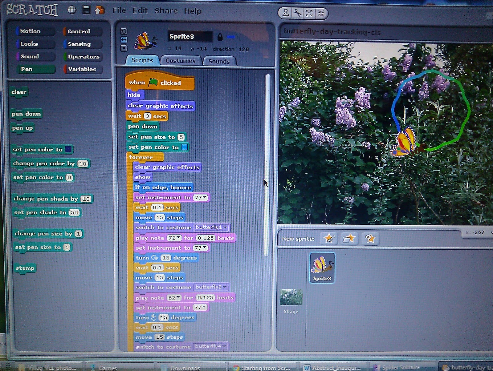Image resolution: width=493 pixels, height=371 pixels.
Task: Select the duplicate stamp tool
Action: 285,13
